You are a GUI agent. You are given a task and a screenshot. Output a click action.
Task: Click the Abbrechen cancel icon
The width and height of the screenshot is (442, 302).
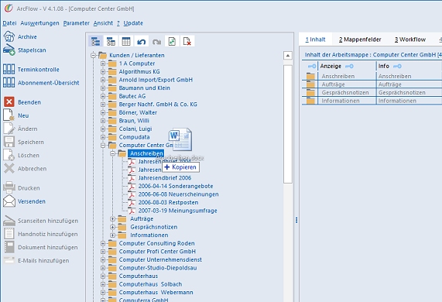(9, 169)
